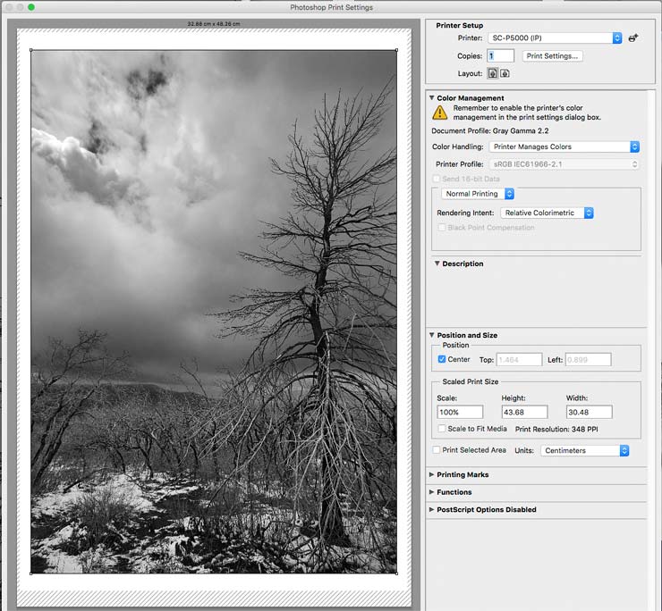662x611 pixels.
Task: Open Rendering Intent dropdown
Action: point(547,213)
